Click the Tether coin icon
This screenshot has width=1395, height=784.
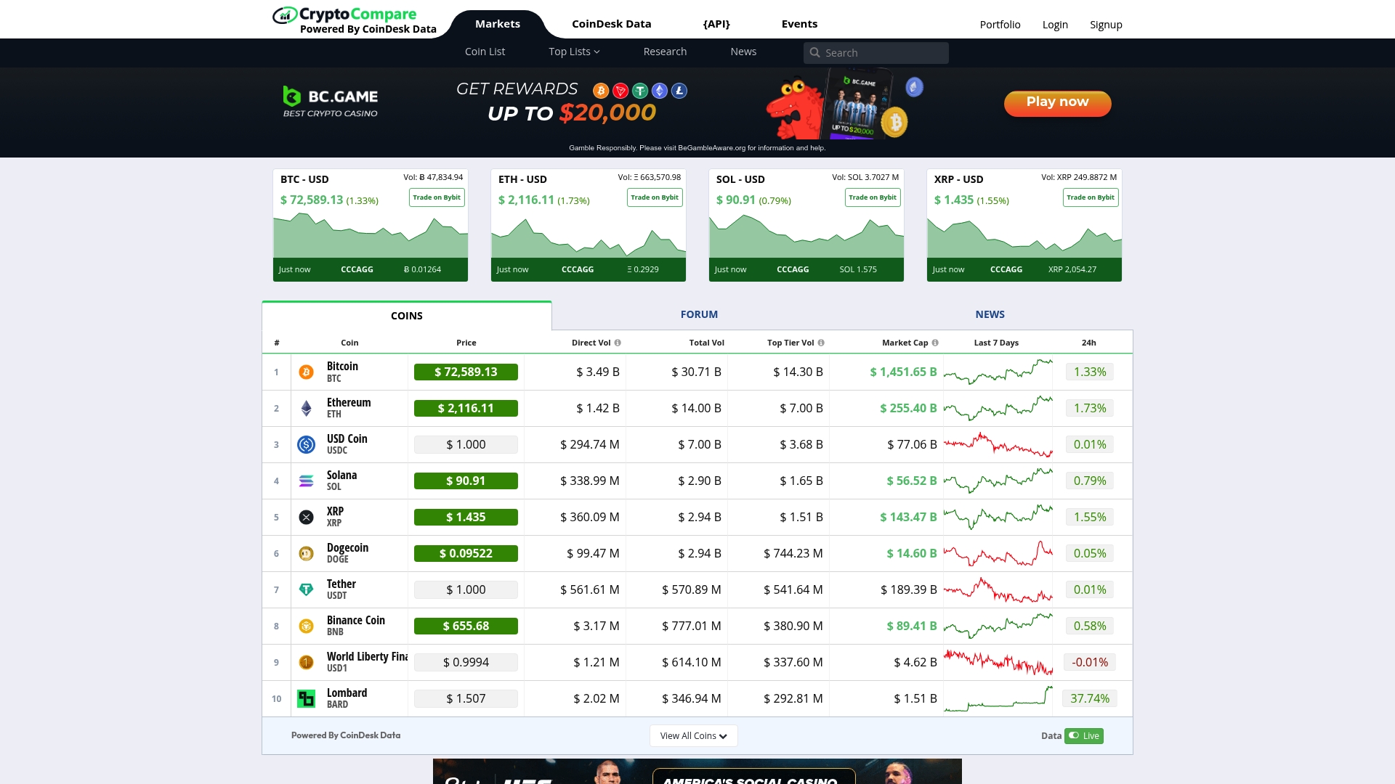coord(307,589)
